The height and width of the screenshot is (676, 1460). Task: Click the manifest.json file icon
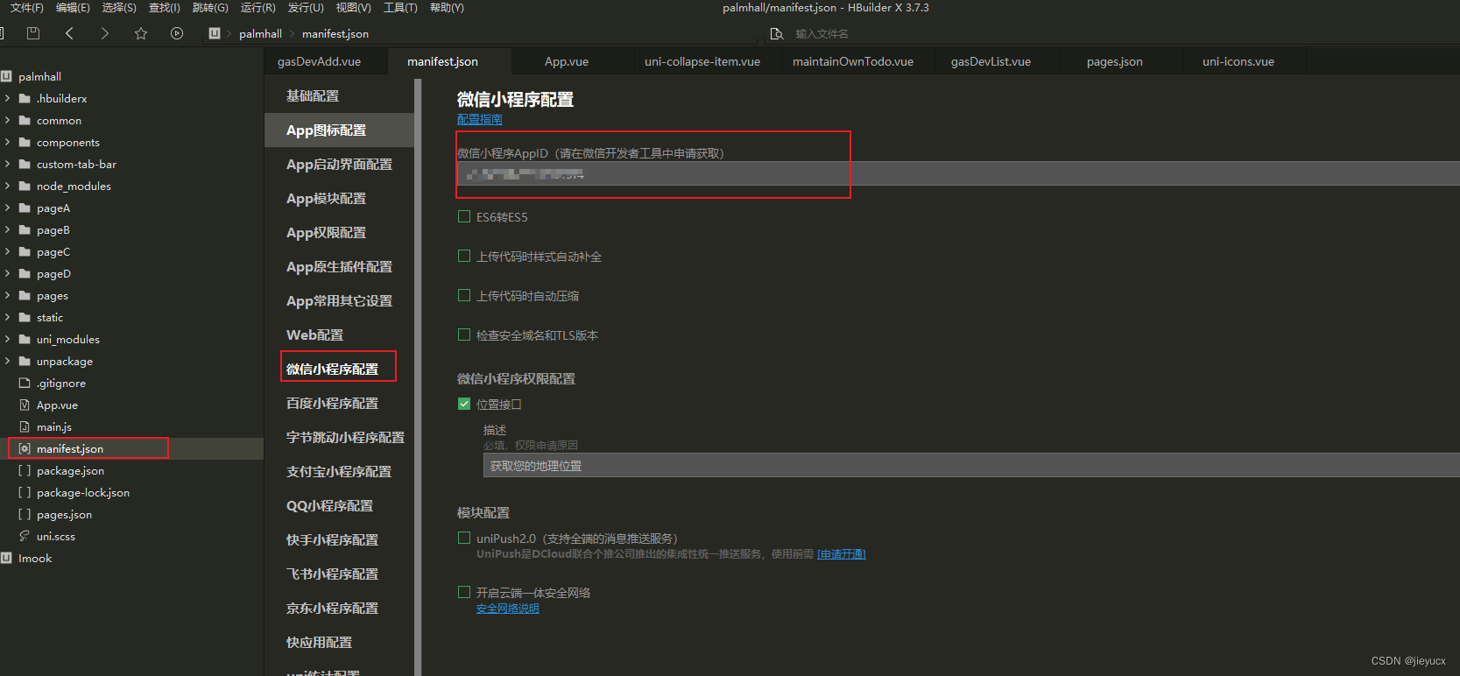[25, 448]
